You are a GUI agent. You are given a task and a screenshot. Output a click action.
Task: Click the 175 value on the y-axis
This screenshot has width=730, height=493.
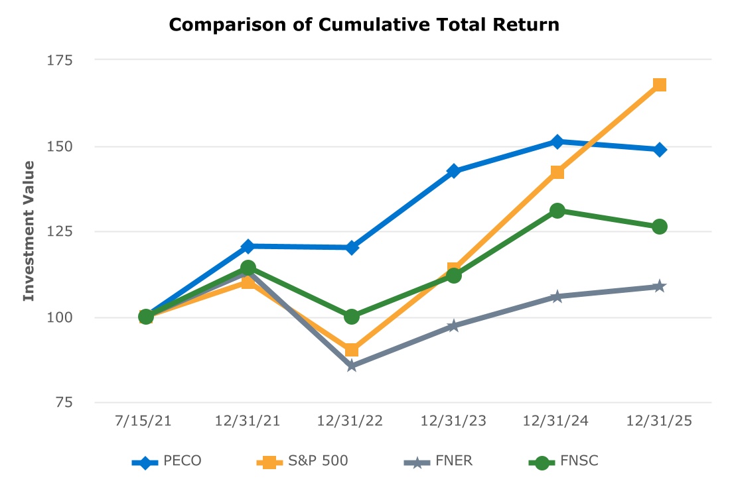click(60, 60)
